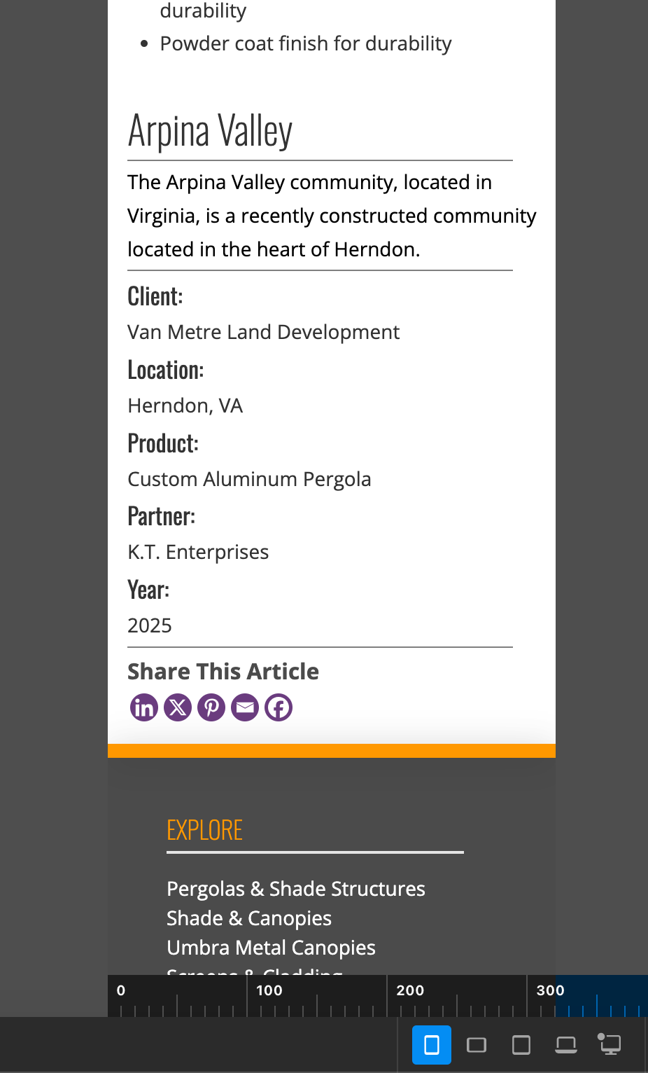648x1073 pixels.
Task: Share this article via email icon
Action: [245, 707]
